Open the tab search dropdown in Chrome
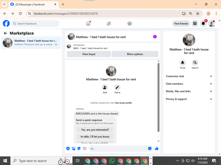The image size is (221, 165). [x=4, y=4]
